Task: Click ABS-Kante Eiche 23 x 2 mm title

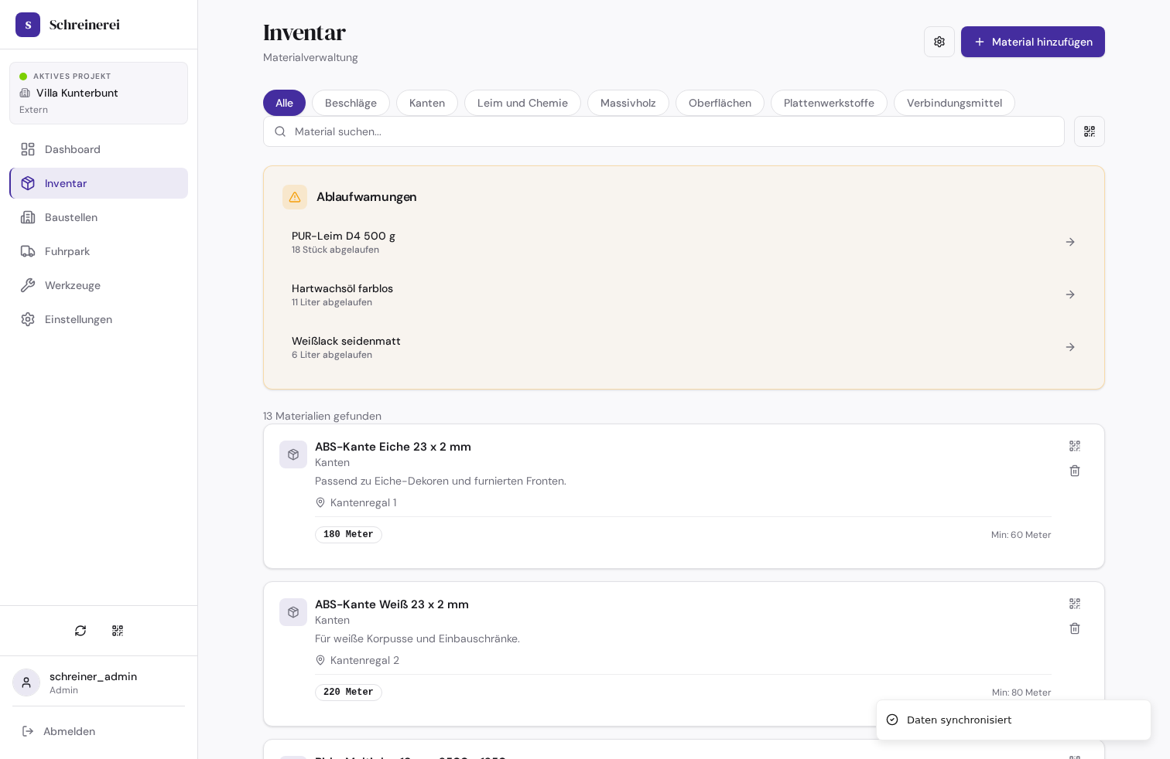Action: click(x=393, y=447)
